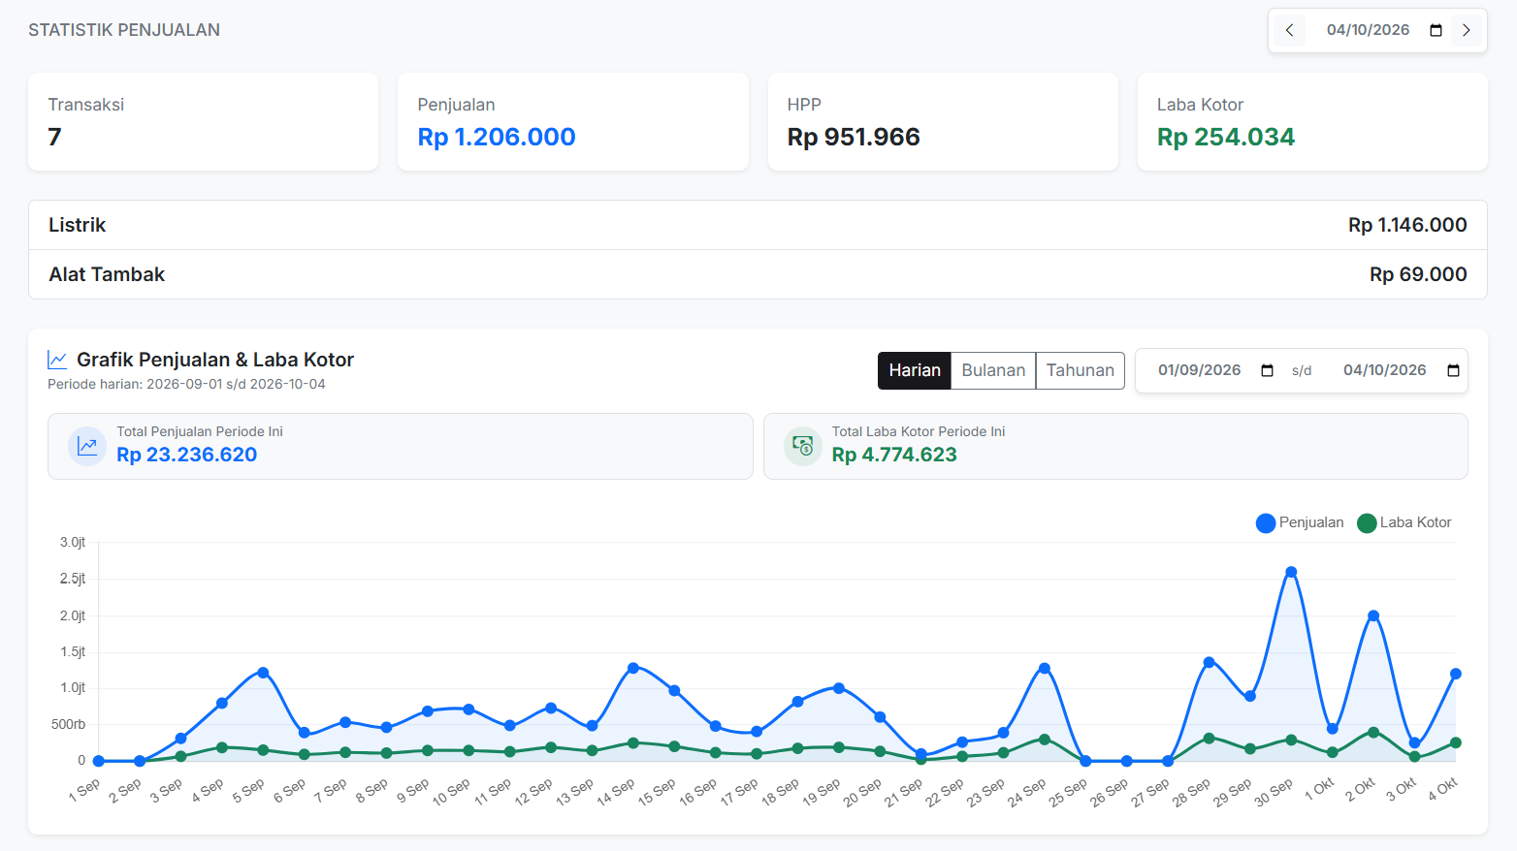The width and height of the screenshot is (1517, 851).
Task: Click HPP value Rp 951.966
Action: point(854,137)
